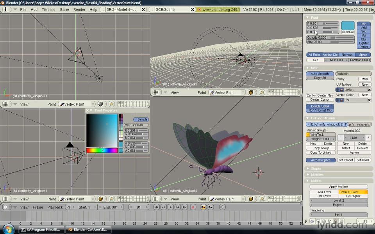
Task: Click the Assign material button
Action: [354, 152]
